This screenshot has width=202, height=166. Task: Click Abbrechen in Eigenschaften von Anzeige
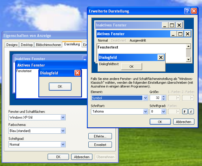[x=82, y=157]
